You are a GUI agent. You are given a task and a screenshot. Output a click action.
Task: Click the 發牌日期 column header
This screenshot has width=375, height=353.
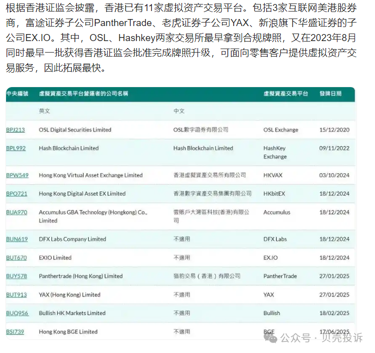coord(330,94)
